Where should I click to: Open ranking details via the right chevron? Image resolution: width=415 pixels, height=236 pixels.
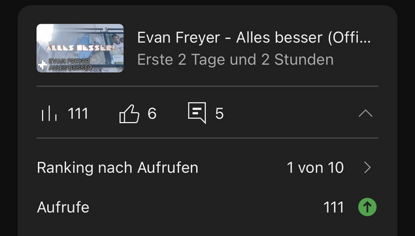[x=368, y=168]
